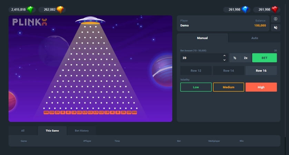This screenshot has height=155, width=289.
Task: Click the PLINKX logo
Action: (x=30, y=22)
